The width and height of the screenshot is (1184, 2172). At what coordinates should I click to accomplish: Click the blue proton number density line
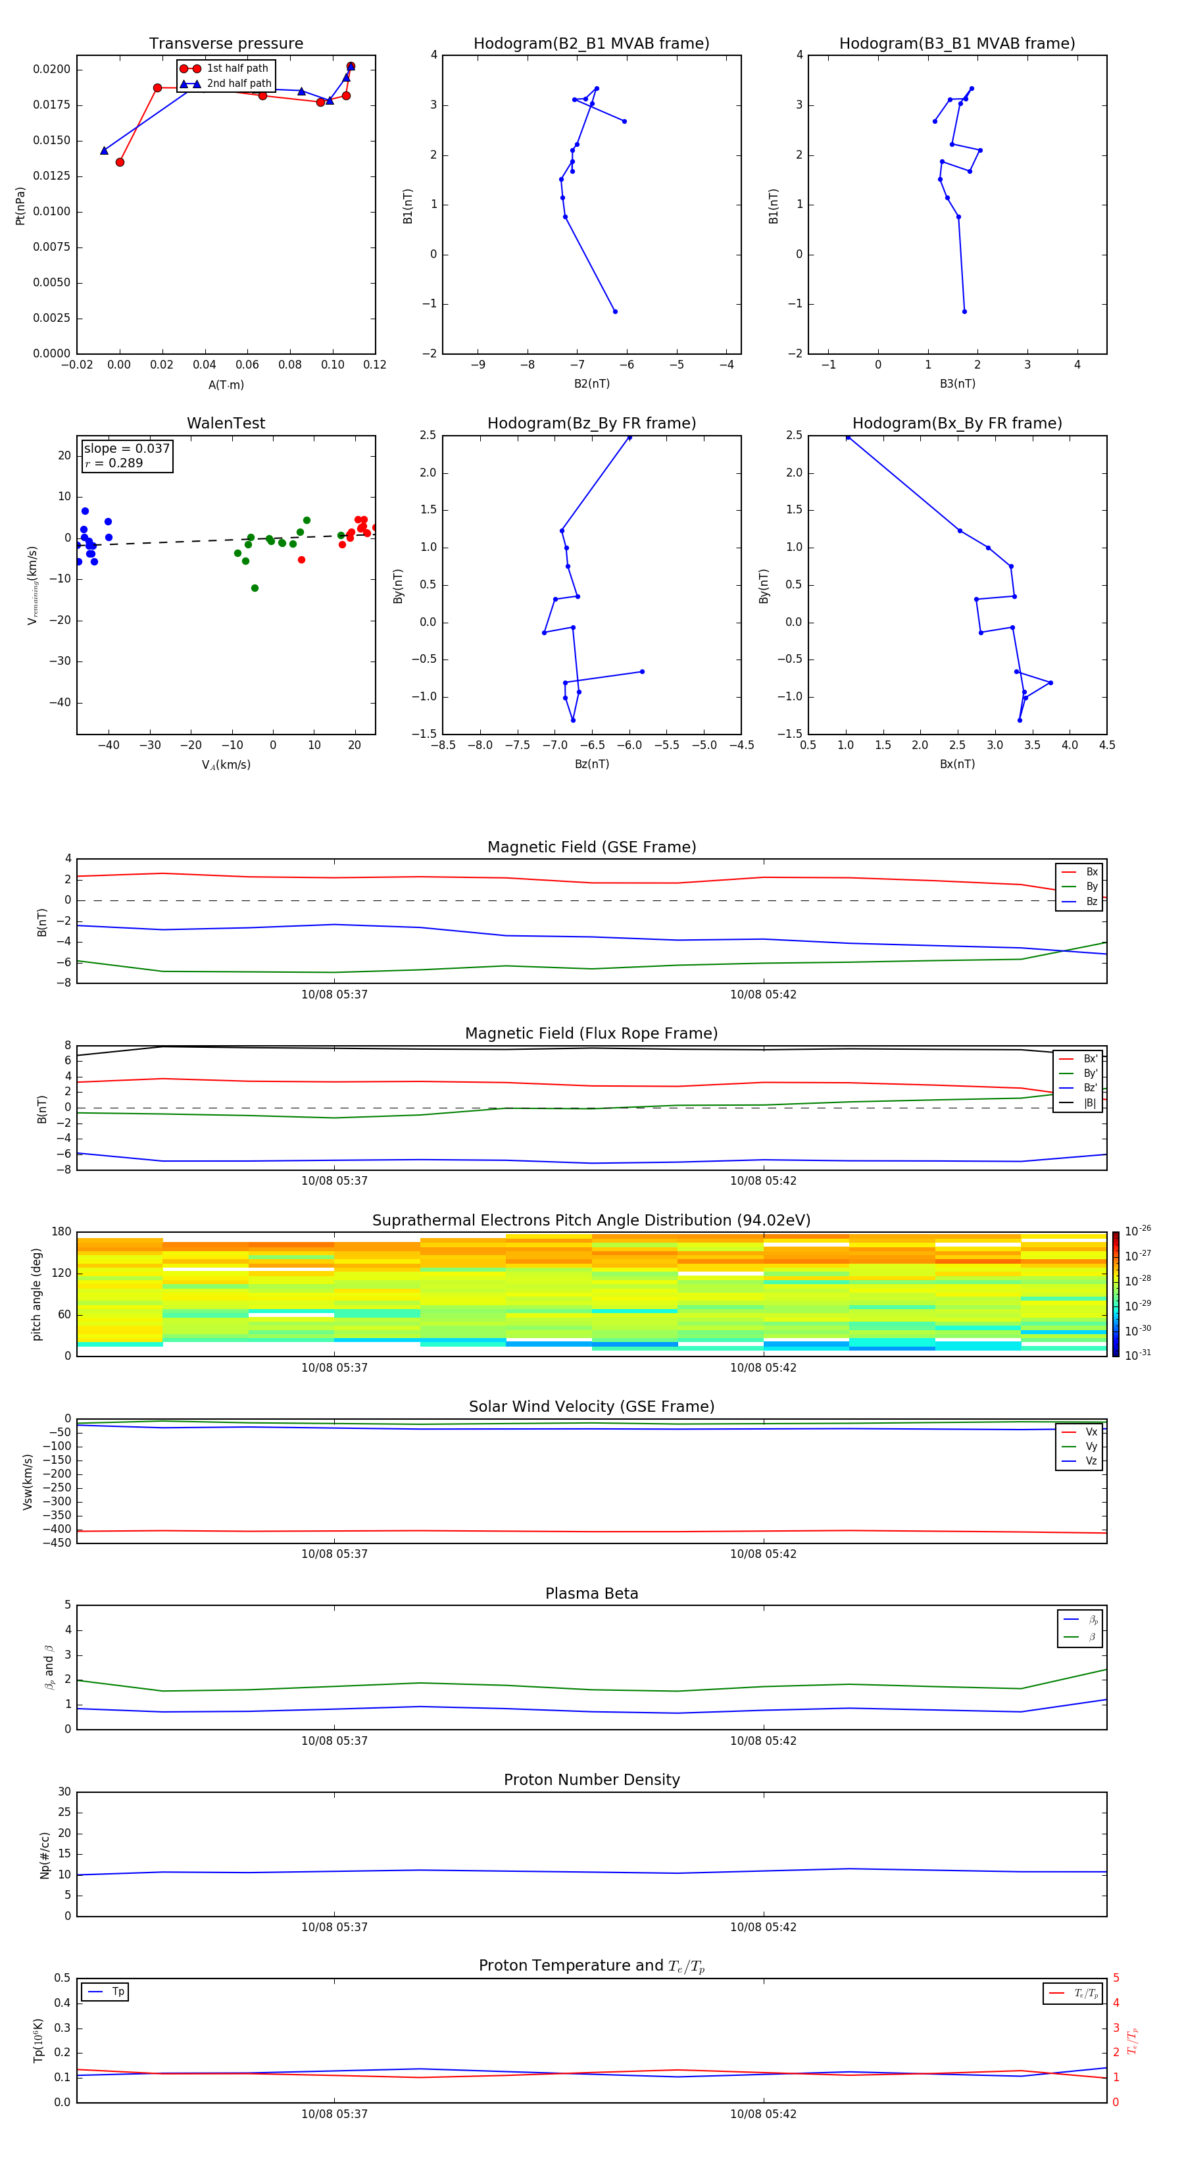(x=591, y=1871)
